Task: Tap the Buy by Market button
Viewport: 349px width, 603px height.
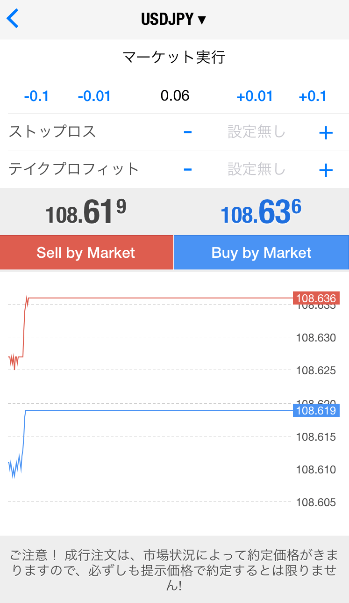Action: [262, 253]
